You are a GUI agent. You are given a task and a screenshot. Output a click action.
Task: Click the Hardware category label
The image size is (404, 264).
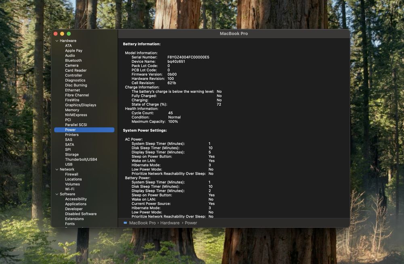68,41
